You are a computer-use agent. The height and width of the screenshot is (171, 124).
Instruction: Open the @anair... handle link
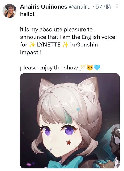[x=80, y=7]
